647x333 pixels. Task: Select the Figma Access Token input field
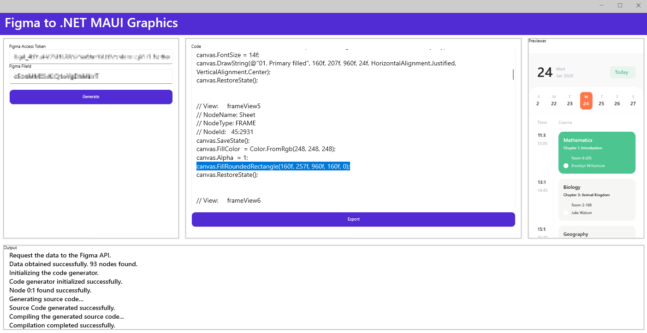point(91,57)
